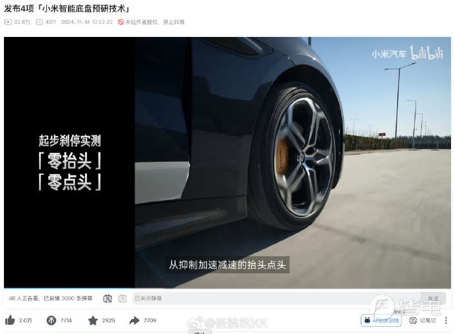455x334 pixels.
Task: Click the publish date 2024-11-14 text
Action: point(86,22)
